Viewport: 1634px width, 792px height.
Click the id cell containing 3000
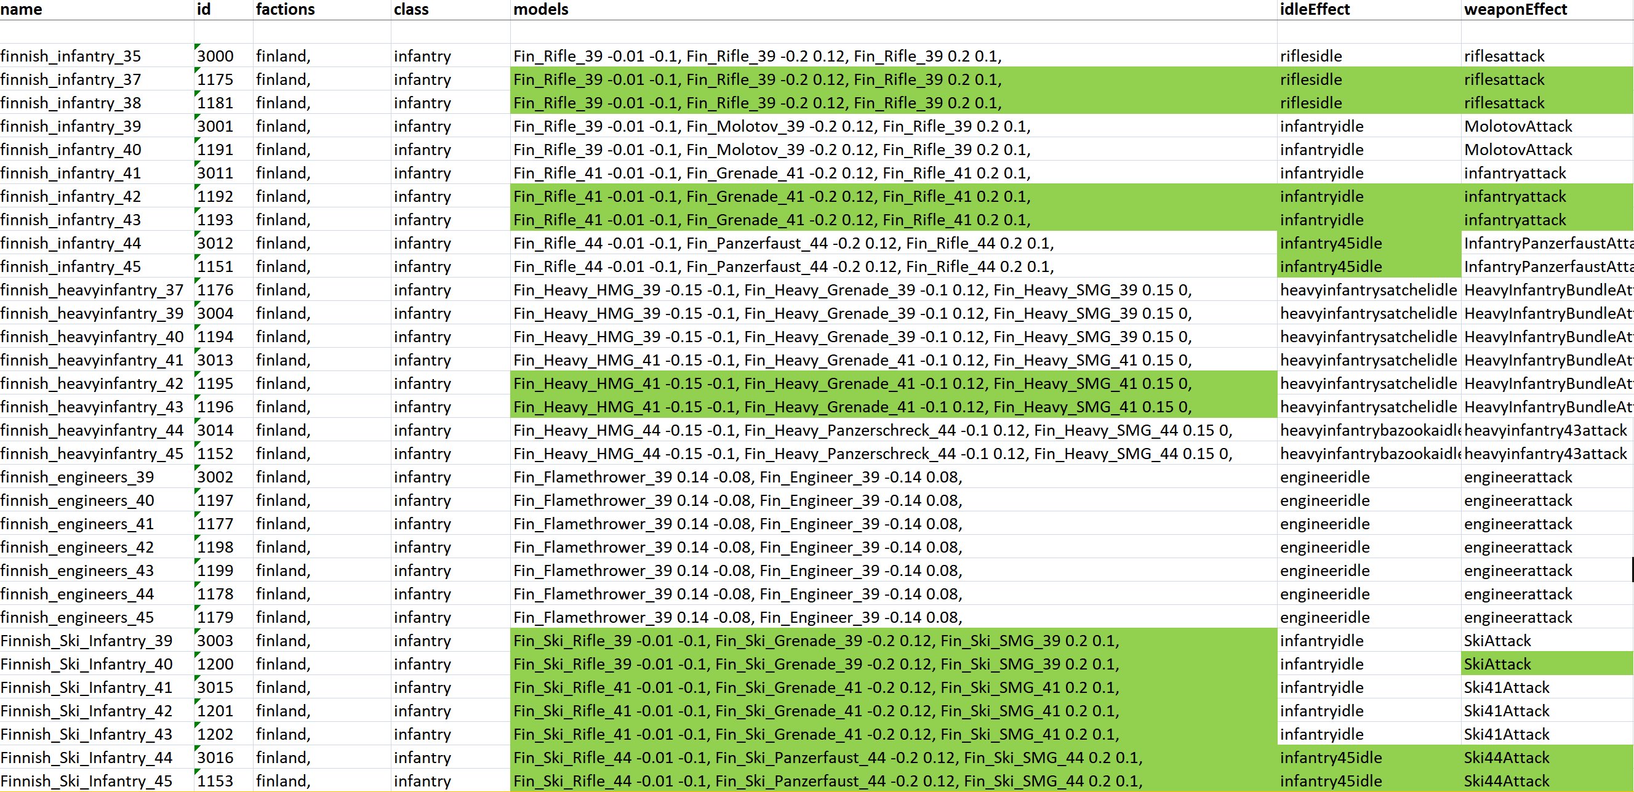tap(215, 56)
